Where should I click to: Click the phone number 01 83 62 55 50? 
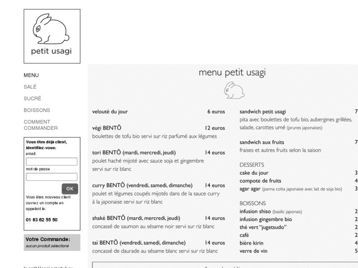point(41,220)
